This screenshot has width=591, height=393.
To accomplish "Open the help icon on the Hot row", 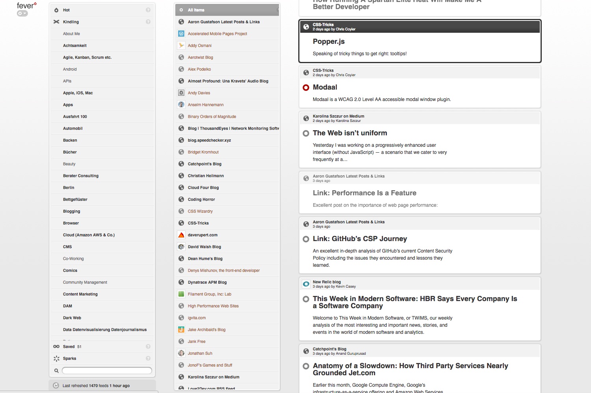I will pos(148,10).
